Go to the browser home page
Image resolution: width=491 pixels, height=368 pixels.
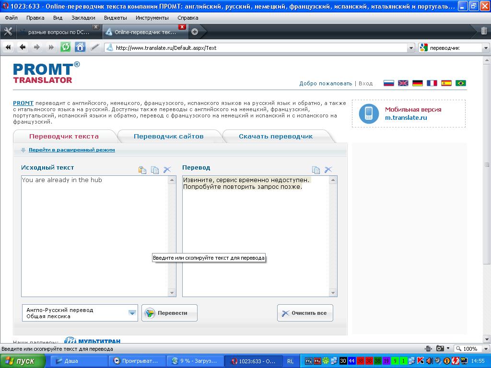pos(80,47)
